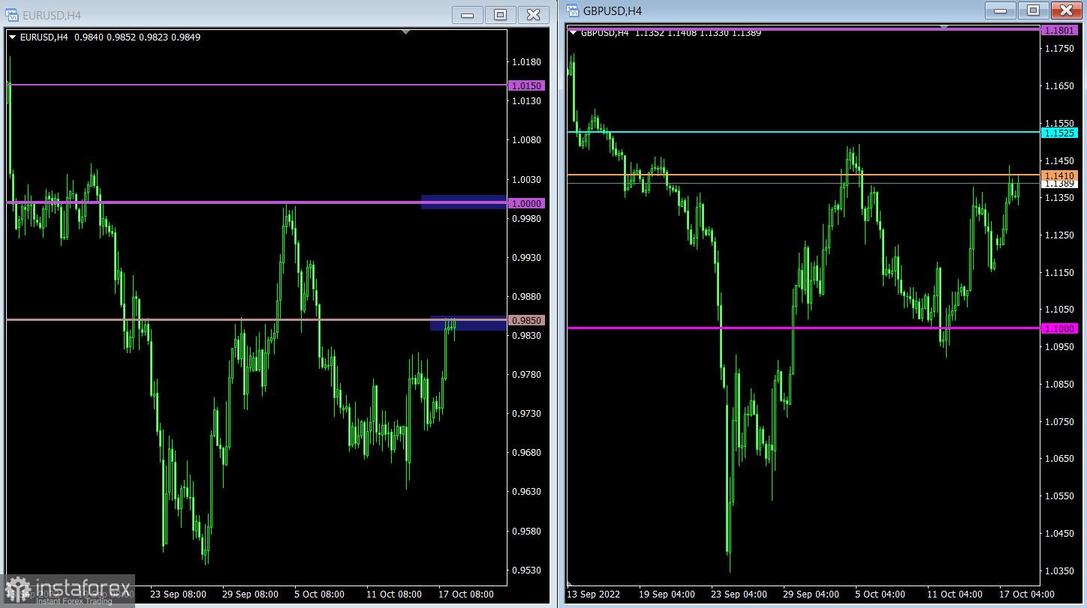Click the EURUSD,H4 title bar text
Screen dimensions: 1087x608
tap(52, 15)
